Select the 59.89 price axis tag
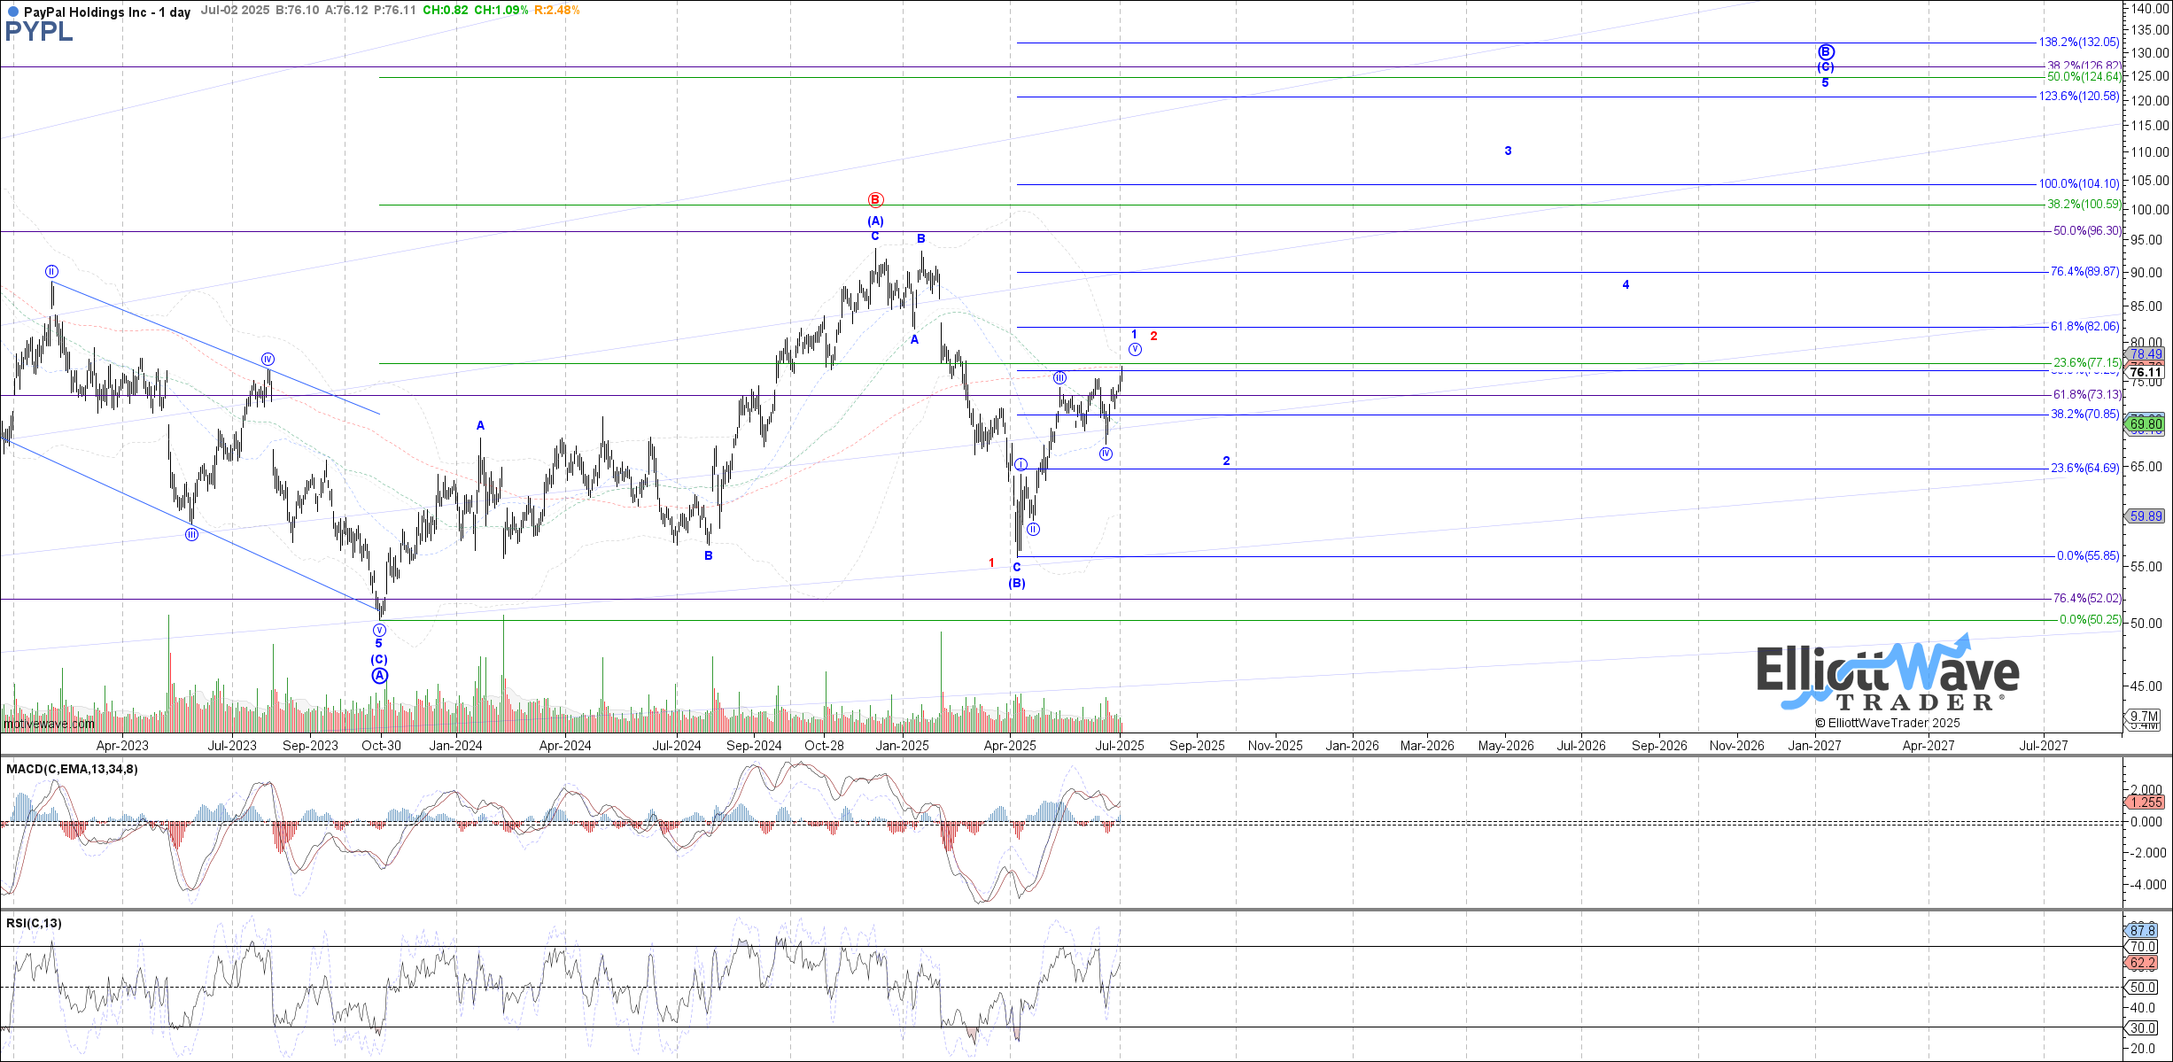The image size is (2173, 1062). click(x=2146, y=515)
